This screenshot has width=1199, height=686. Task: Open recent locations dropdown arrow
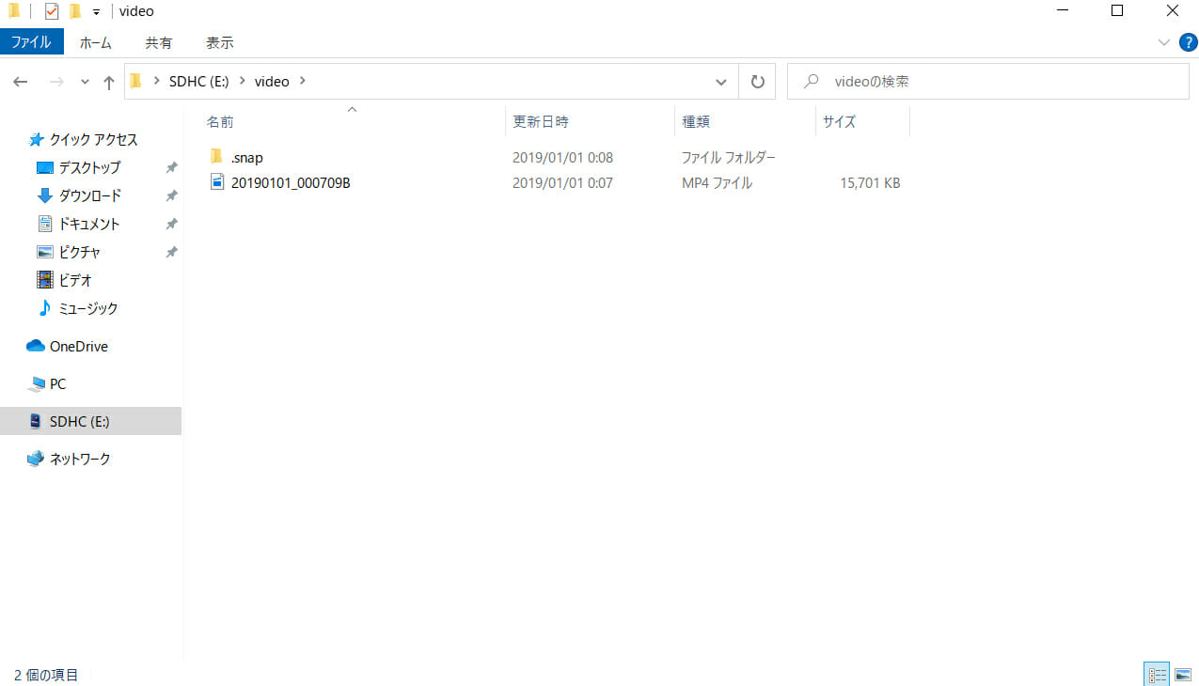(85, 82)
